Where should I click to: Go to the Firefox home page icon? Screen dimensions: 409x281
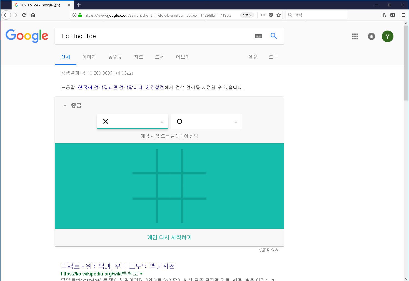point(33,15)
